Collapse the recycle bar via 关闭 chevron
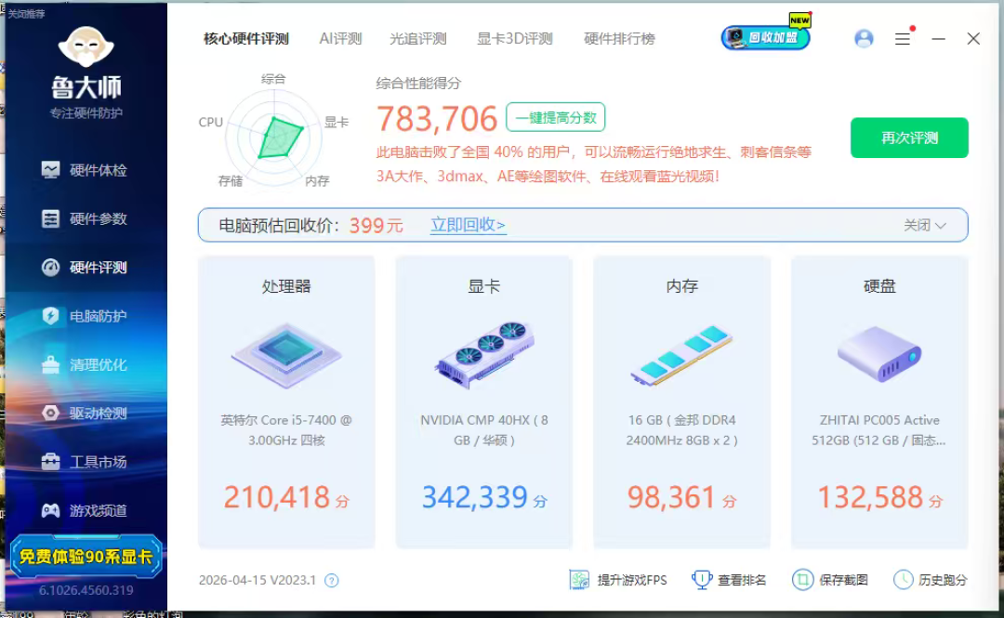 pos(925,225)
